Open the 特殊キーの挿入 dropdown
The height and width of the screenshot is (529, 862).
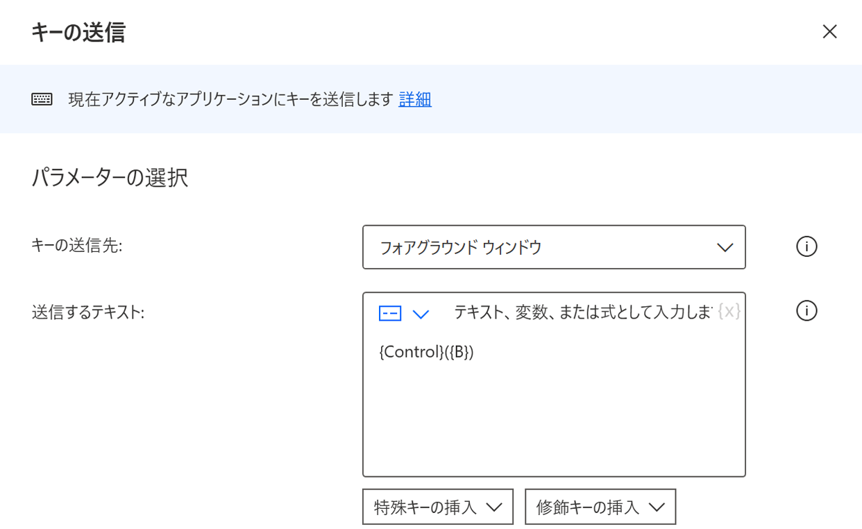(437, 507)
